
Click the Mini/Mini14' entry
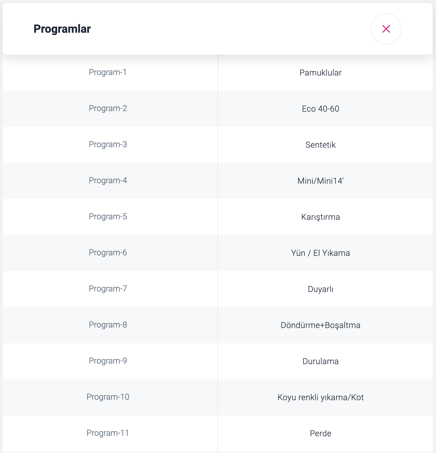point(320,181)
